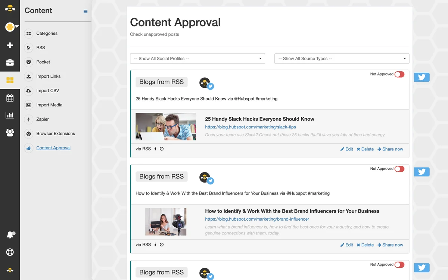The image size is (448, 280).
Task: Click the plus icon to add content
Action: pyautogui.click(x=10, y=45)
